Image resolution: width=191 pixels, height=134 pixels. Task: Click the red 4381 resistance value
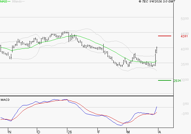pos(184,36)
